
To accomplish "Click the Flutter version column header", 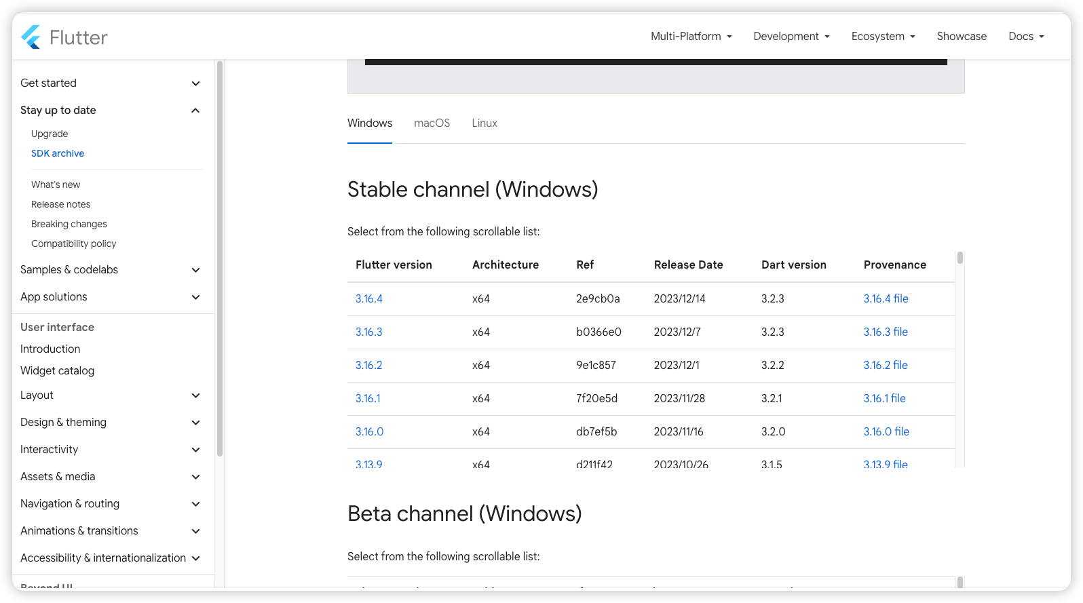I will click(394, 265).
